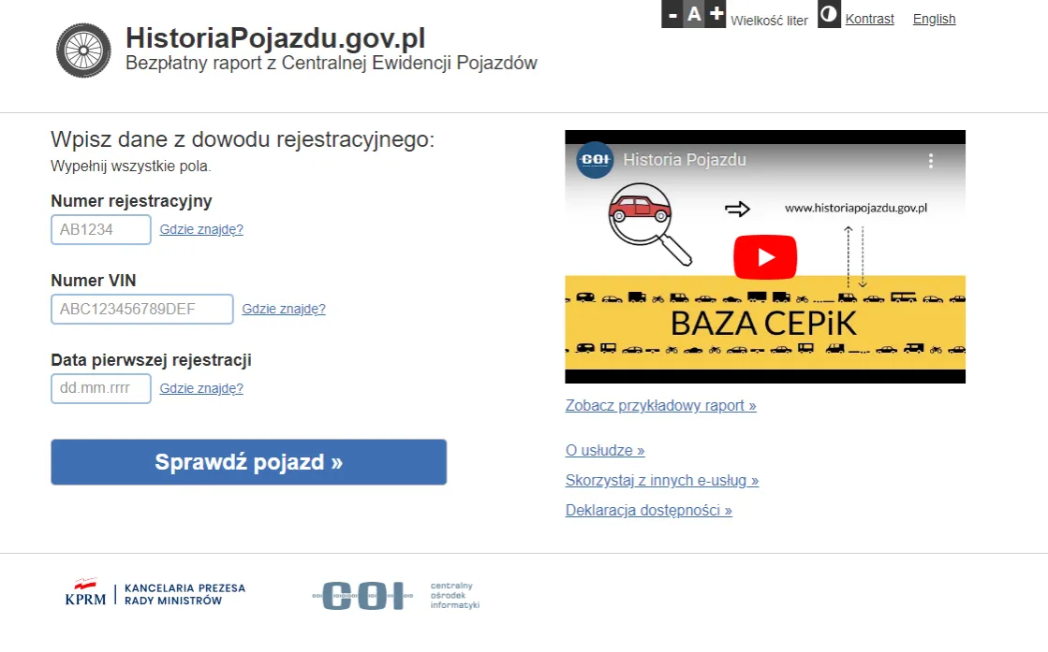Open 'Gdzie znajdę?' help for registration number
Viewport: 1048px width, 652px height.
coord(201,229)
